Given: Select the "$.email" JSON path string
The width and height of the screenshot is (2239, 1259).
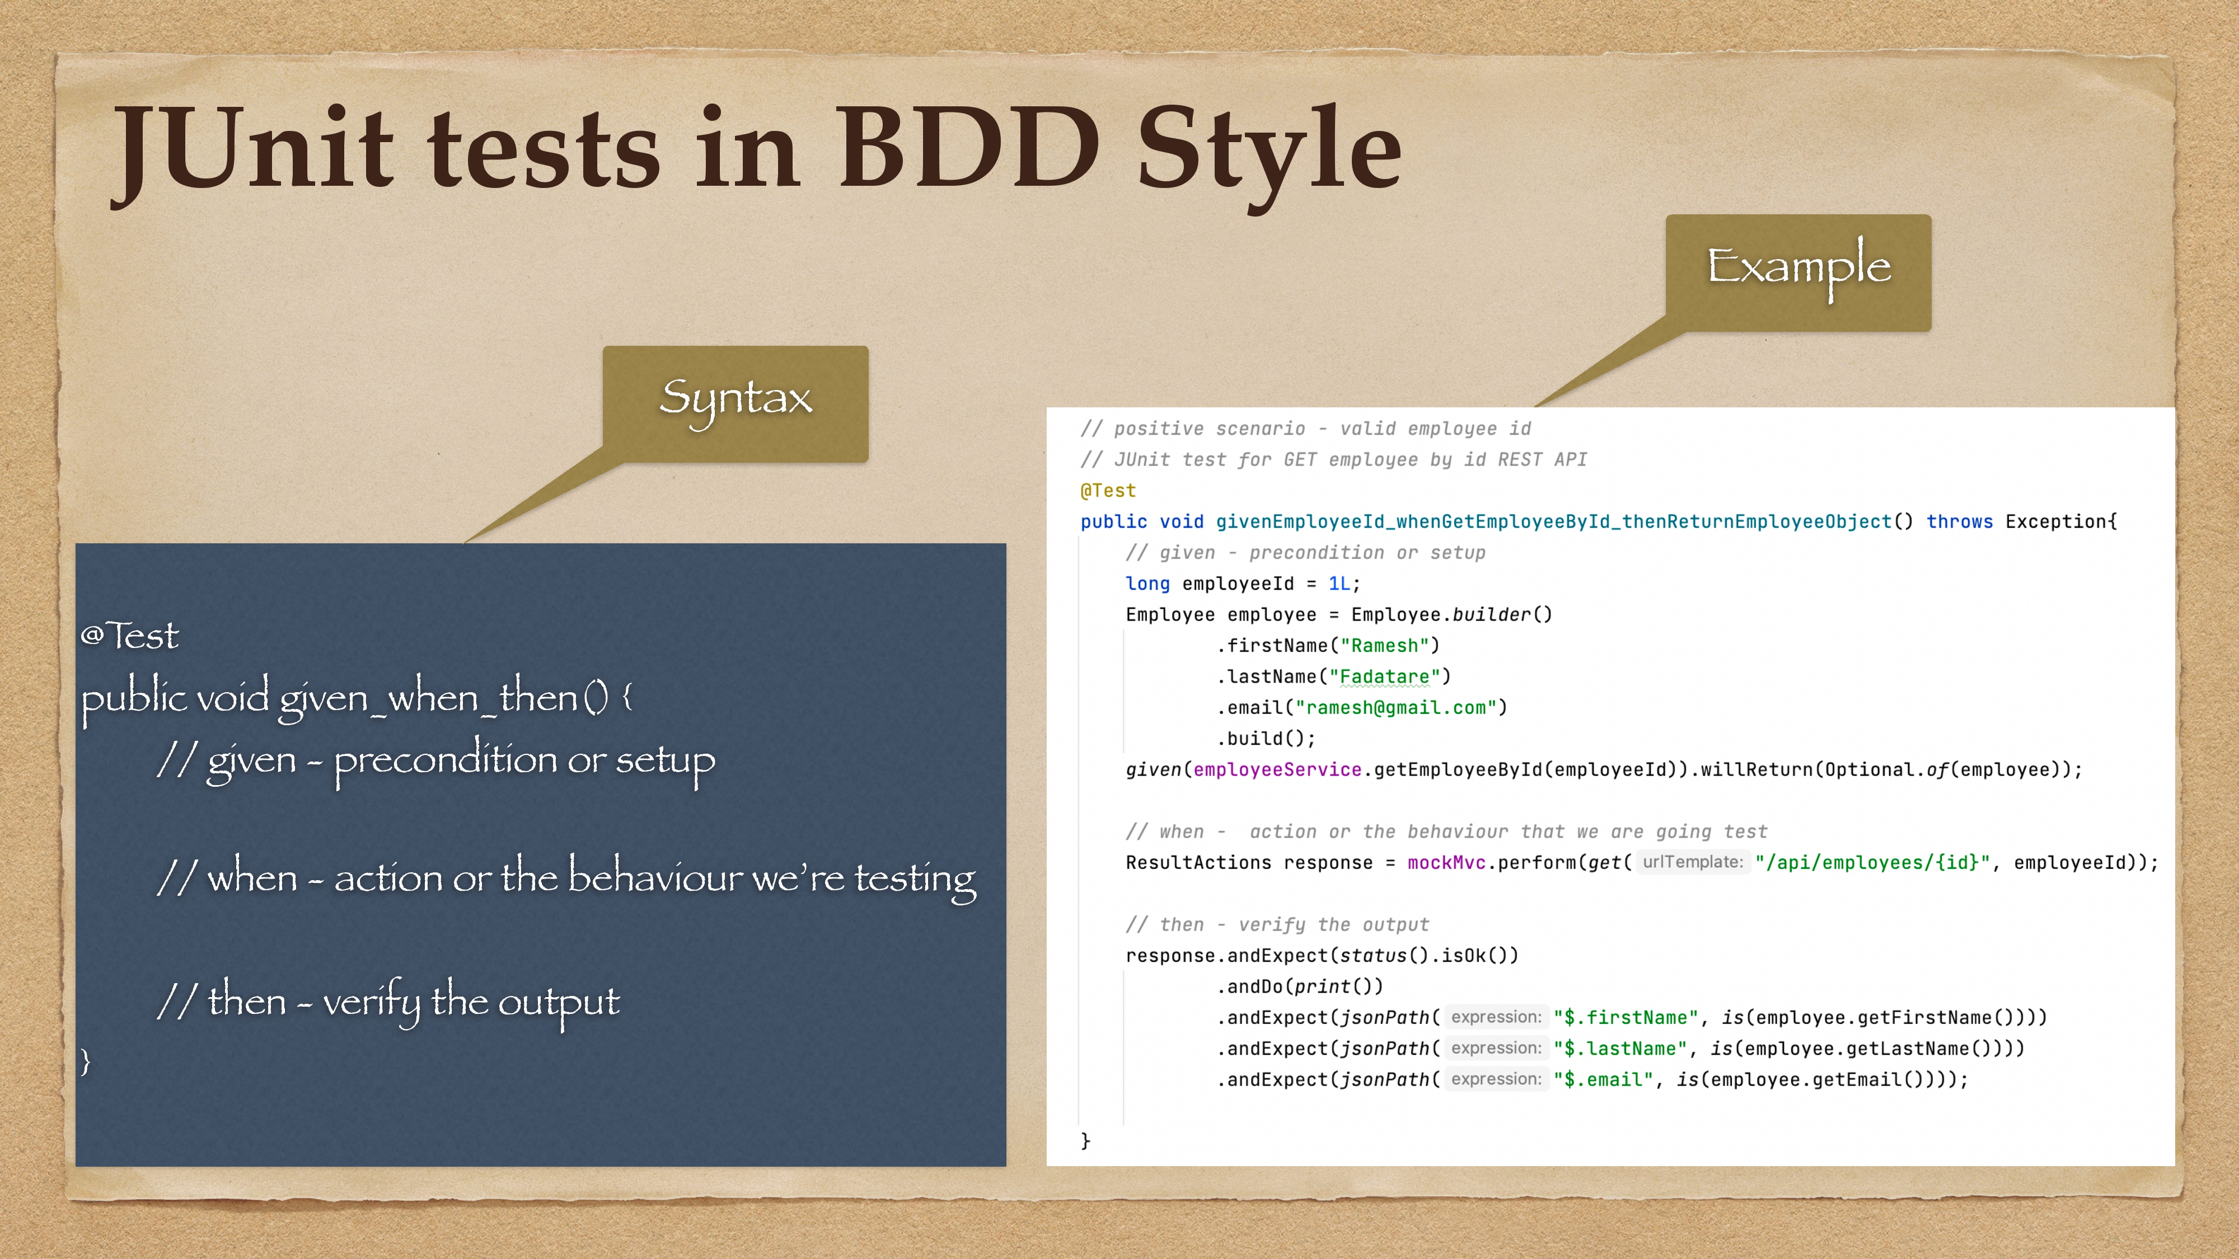Looking at the screenshot, I should (x=1604, y=1080).
